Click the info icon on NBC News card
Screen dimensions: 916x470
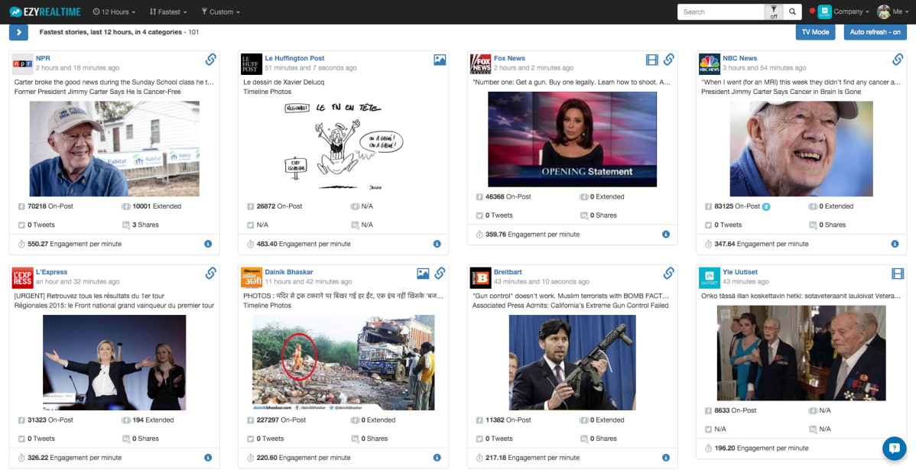click(895, 244)
